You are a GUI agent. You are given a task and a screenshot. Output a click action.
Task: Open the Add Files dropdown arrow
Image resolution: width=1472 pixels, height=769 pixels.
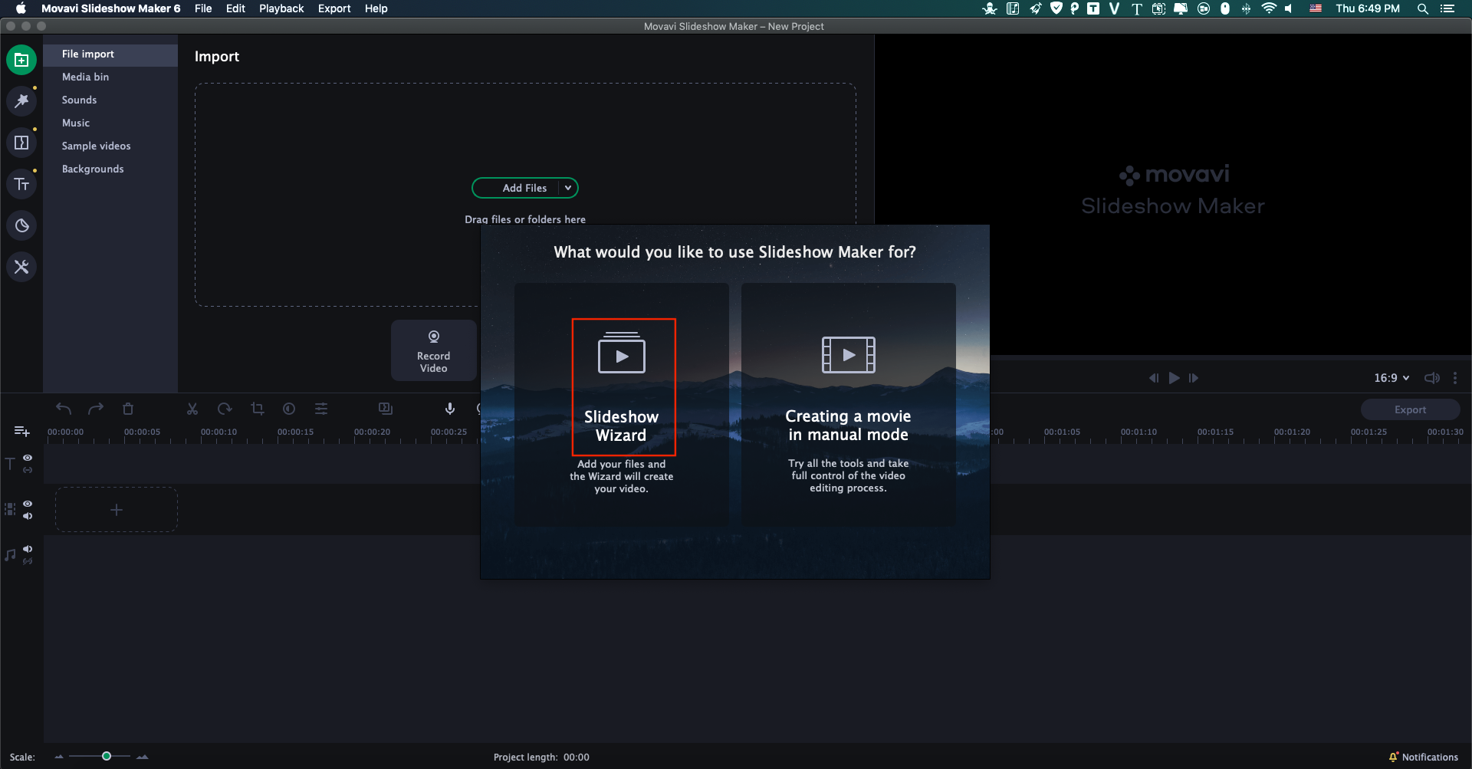click(x=567, y=188)
